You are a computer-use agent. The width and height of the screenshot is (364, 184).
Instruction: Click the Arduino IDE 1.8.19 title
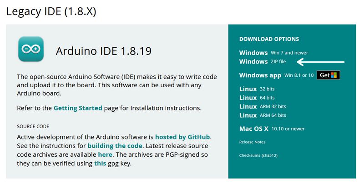click(x=104, y=51)
